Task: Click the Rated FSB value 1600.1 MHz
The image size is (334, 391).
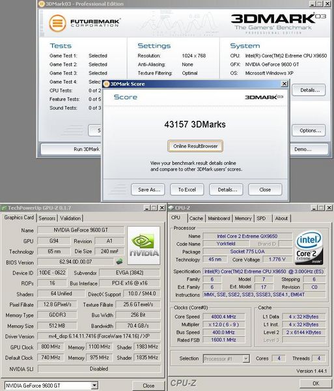Action: click(224, 340)
